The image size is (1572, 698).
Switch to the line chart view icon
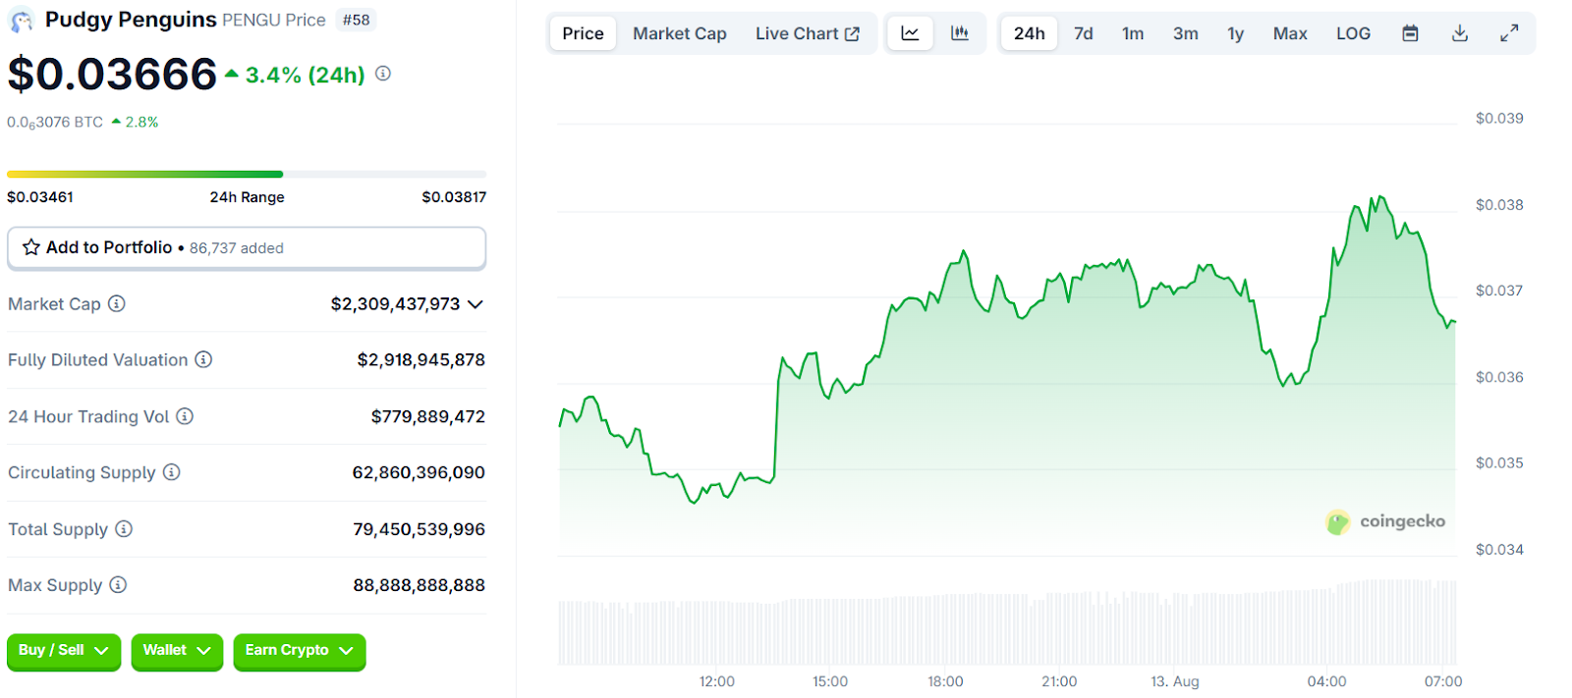910,33
